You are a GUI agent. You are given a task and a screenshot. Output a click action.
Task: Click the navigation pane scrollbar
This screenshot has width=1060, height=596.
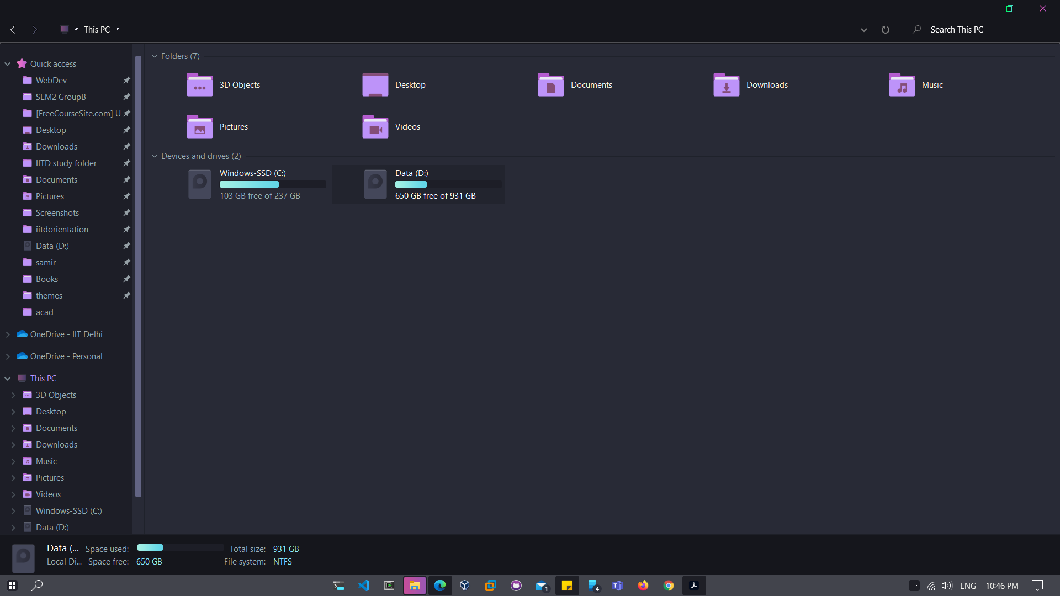[138, 276]
